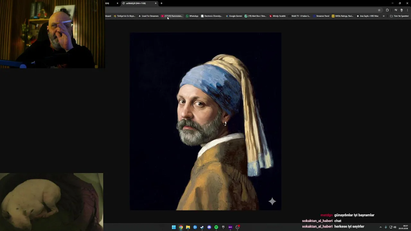The height and width of the screenshot is (231, 411).
Task: Open the Electronic Diversity bookmark
Action: 211,16
